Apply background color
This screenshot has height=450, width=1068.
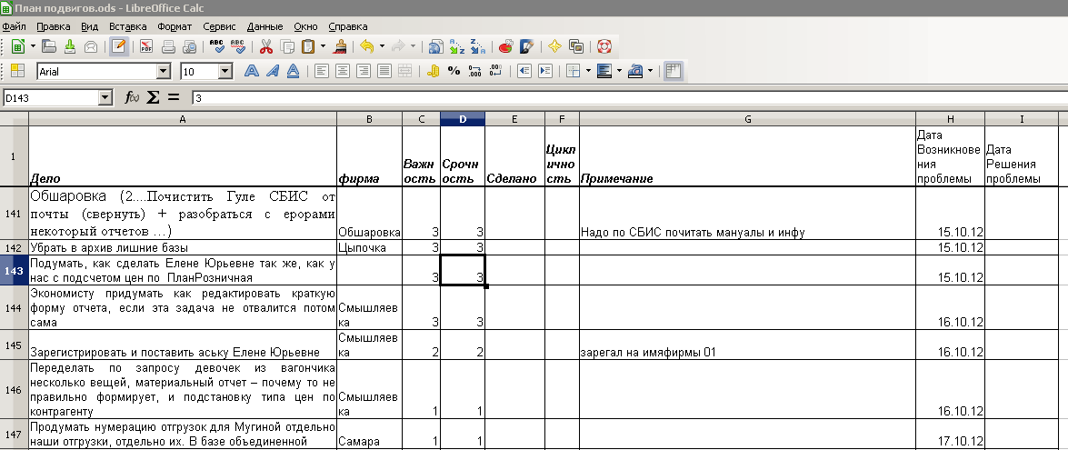tap(604, 71)
